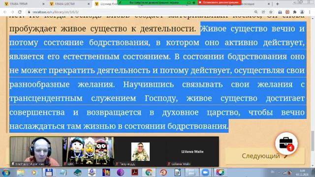Open the media player taskbar icon
This screenshot has height=177, width=315.
pyautogui.click(x=34, y=173)
